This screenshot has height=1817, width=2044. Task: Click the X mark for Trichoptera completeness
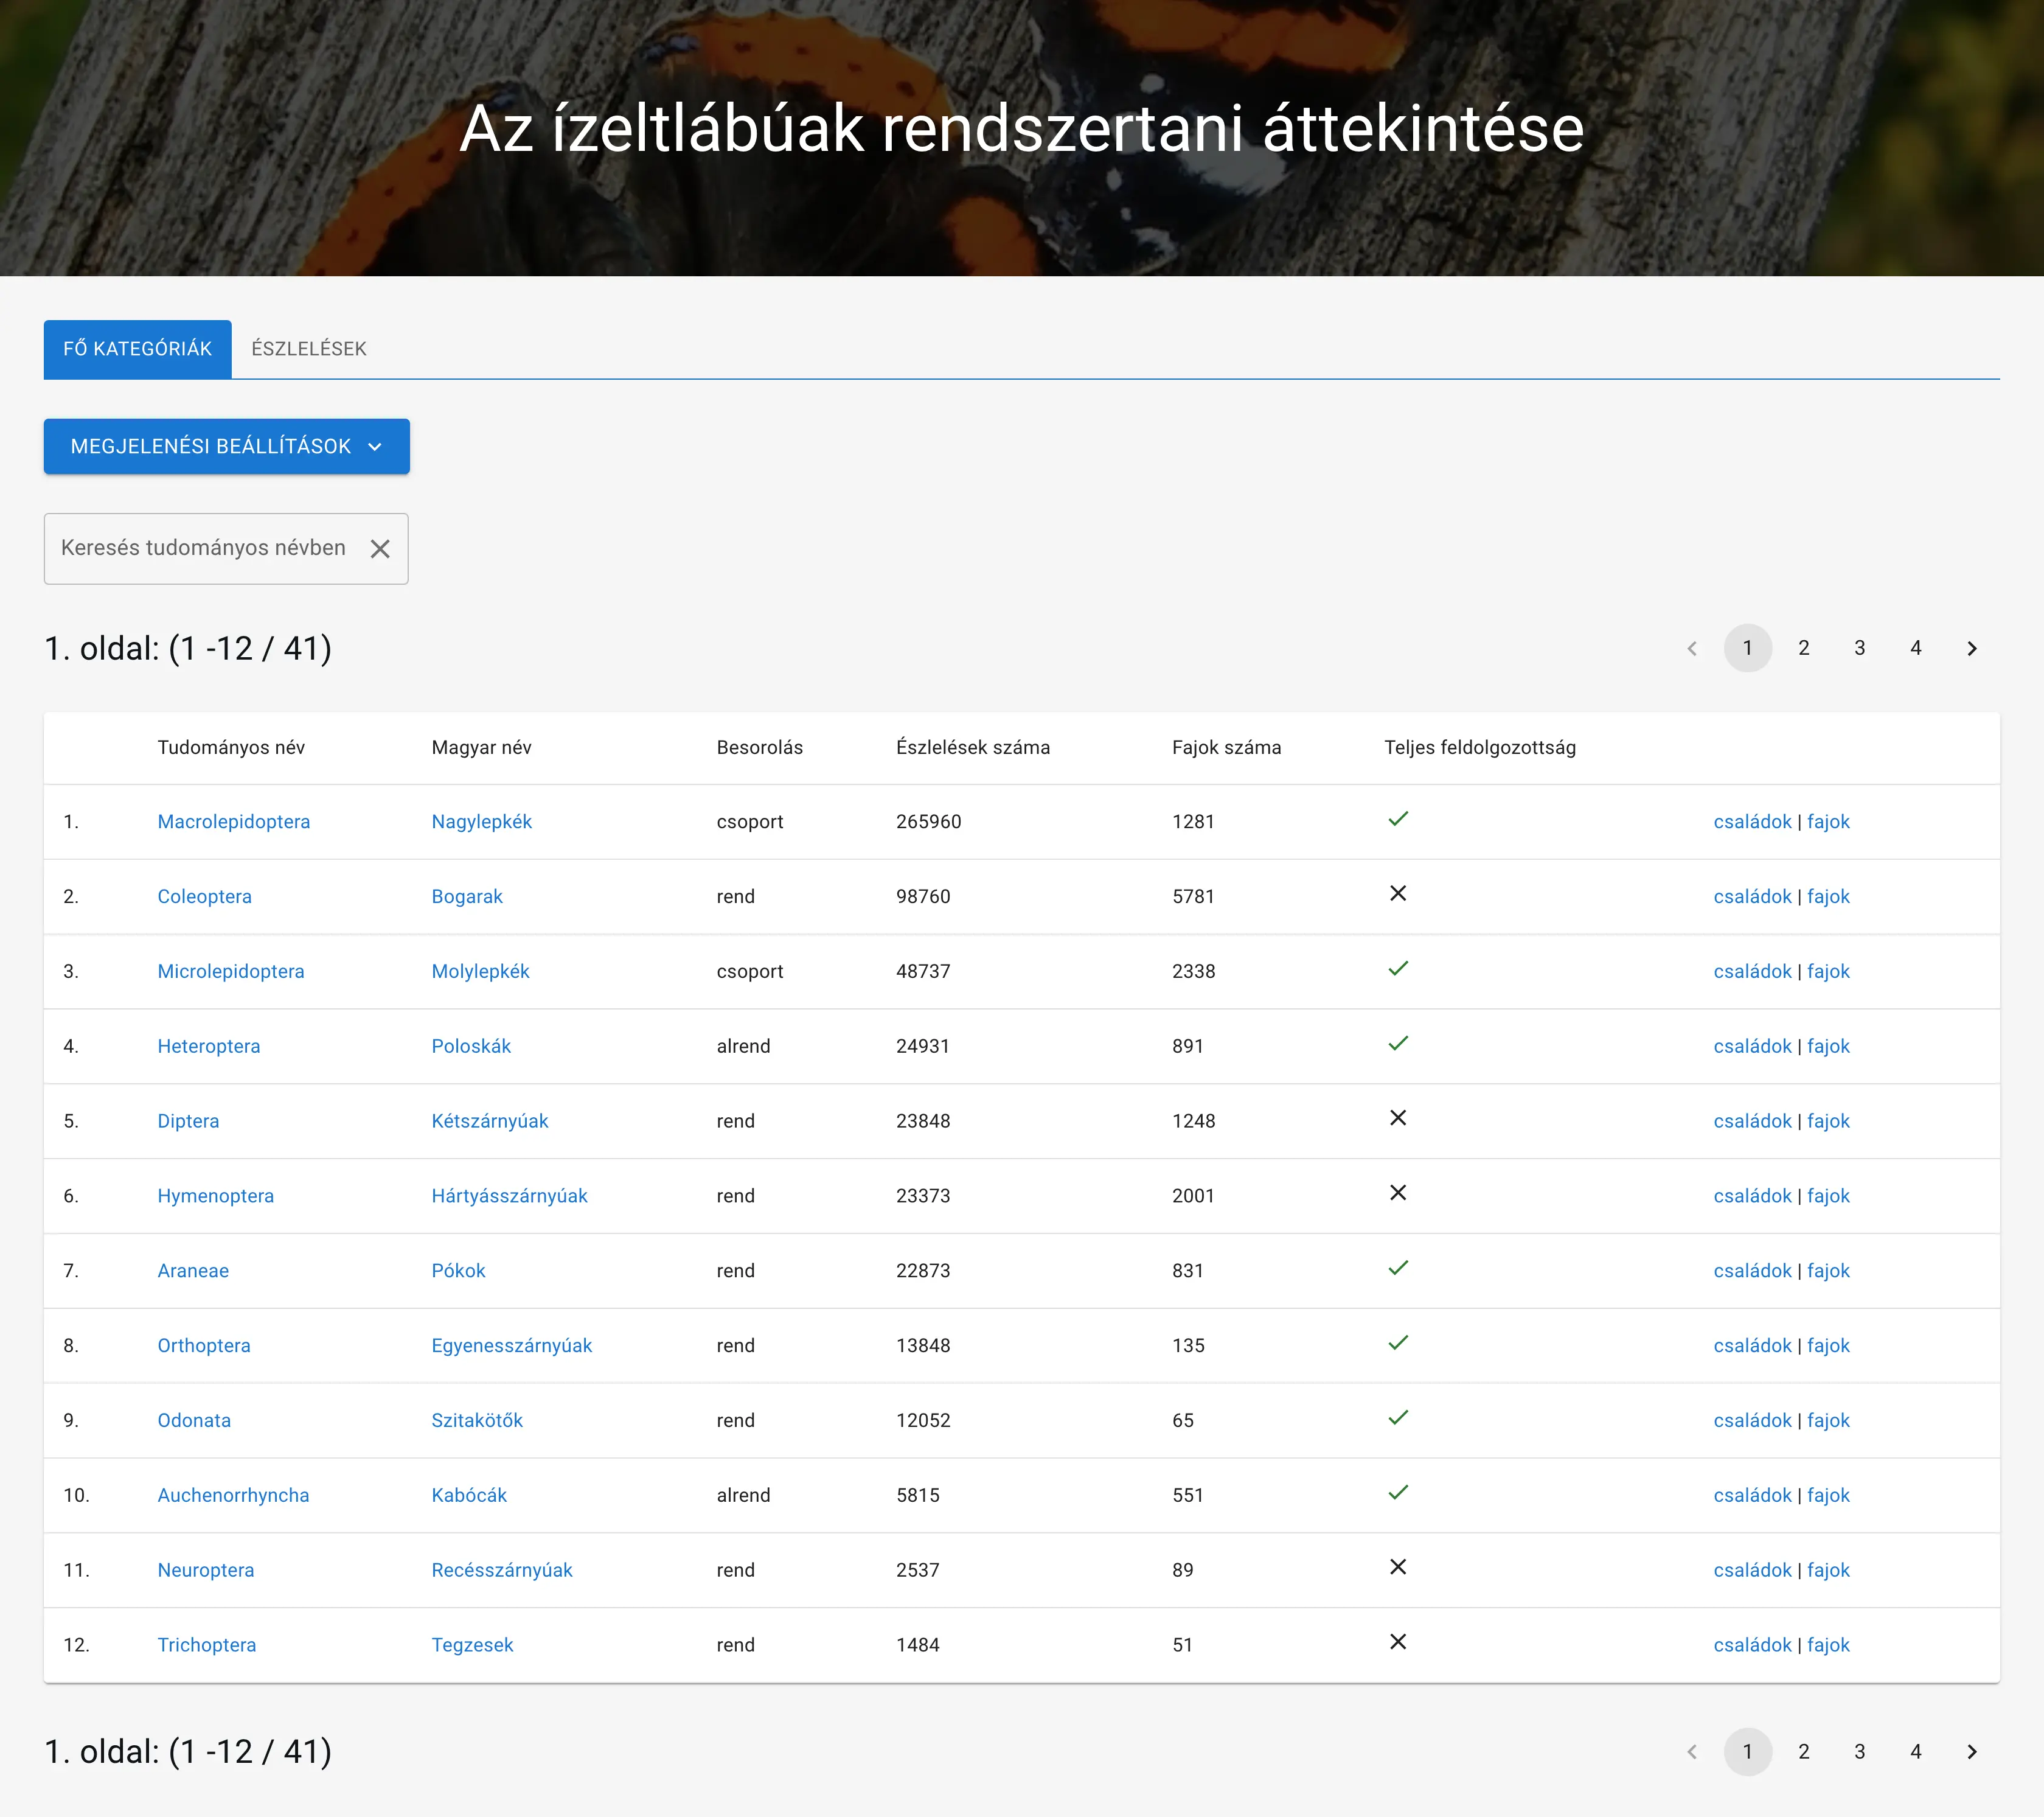click(x=1398, y=1642)
